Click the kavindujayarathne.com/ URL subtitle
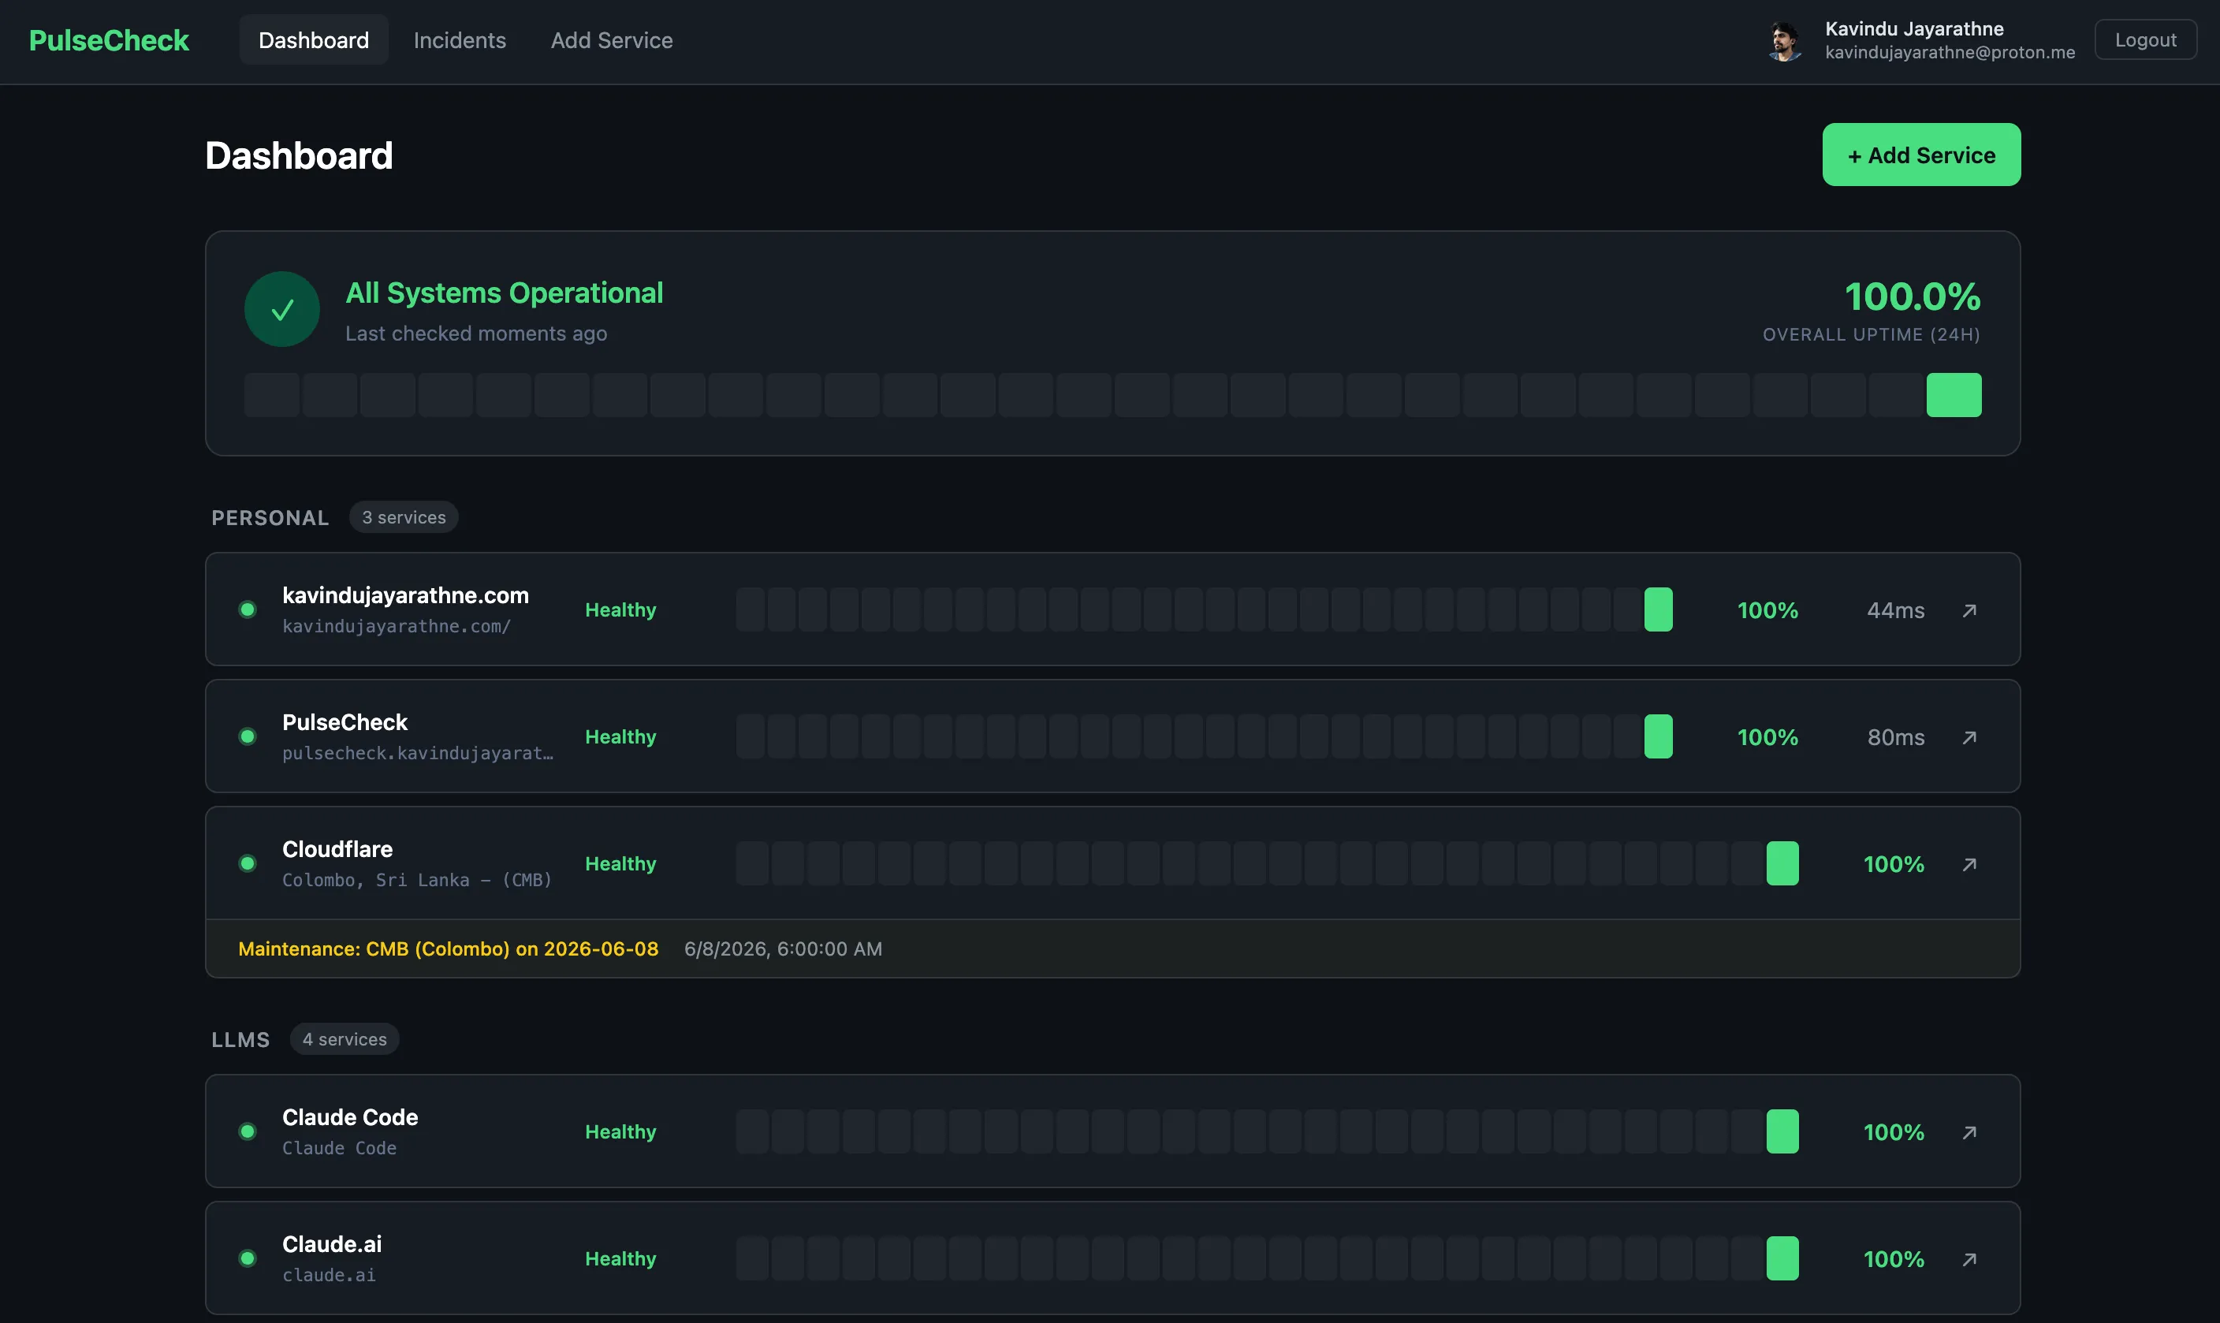The width and height of the screenshot is (2220, 1323). tap(397, 626)
